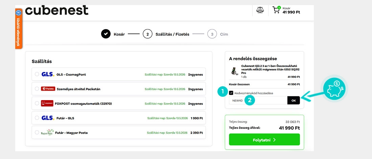The image size is (372, 159).
Task: Open the Szállítás / Fizetés step
Action: pyautogui.click(x=172, y=34)
